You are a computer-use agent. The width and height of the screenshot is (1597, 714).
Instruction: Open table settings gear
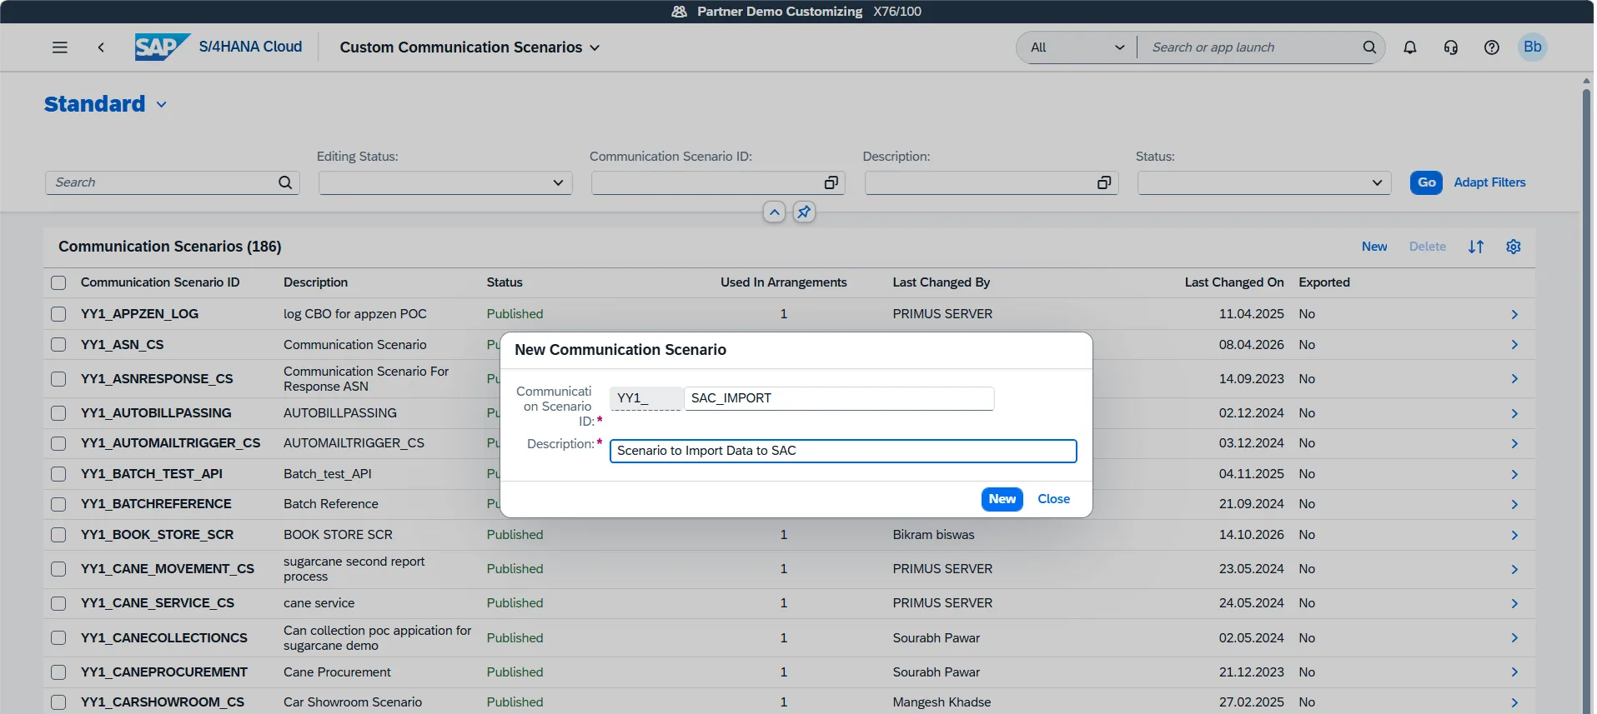(1514, 247)
